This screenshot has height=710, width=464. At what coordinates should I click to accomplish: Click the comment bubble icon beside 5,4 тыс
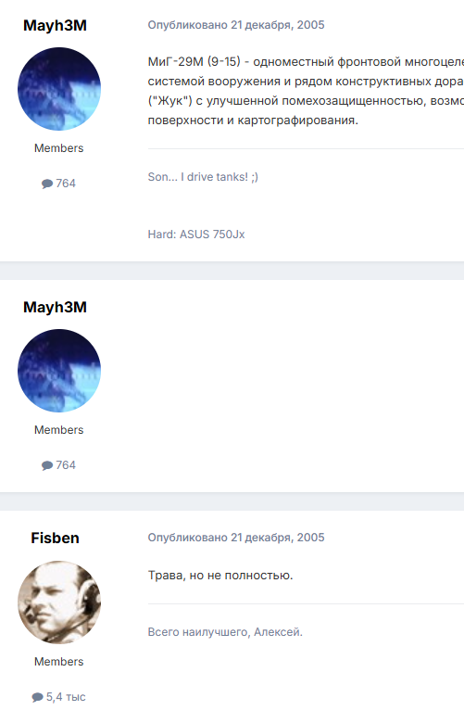(x=38, y=697)
